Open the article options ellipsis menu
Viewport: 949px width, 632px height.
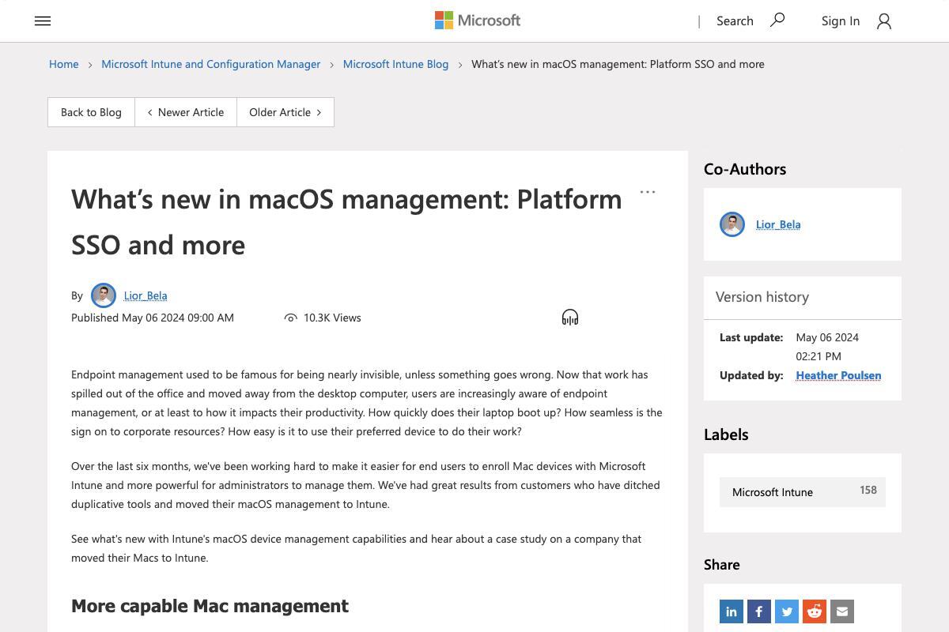coord(648,192)
